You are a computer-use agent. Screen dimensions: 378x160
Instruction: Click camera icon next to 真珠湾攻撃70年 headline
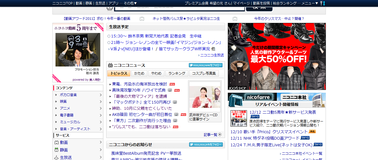click(170, 90)
